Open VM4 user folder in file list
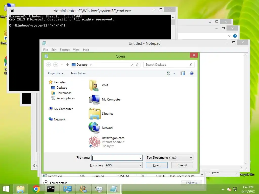The image size is (259, 194). (x=94, y=85)
